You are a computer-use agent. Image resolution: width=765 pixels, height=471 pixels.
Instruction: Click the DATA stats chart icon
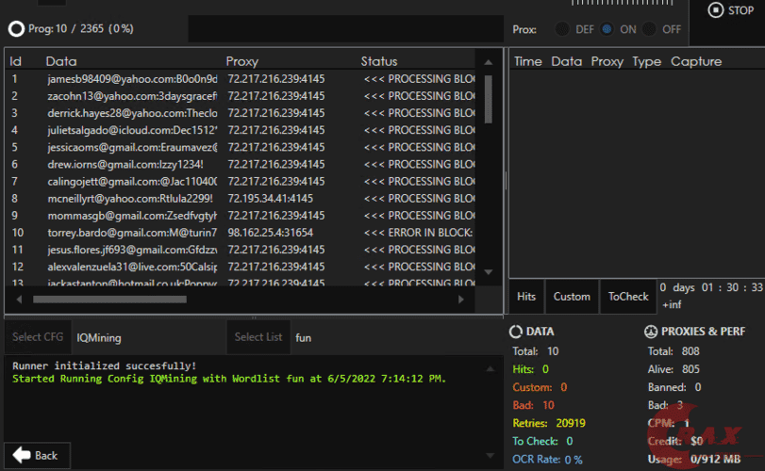tap(516, 332)
